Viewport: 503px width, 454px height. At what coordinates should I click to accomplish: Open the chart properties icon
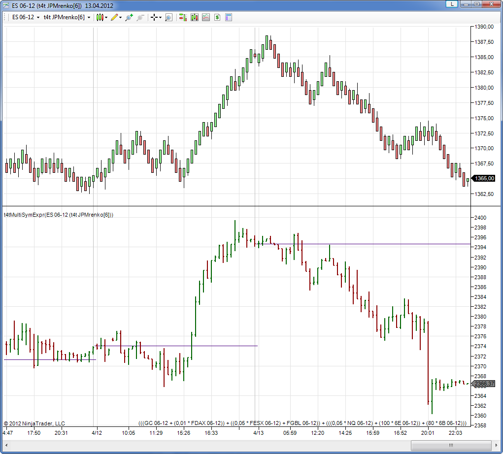click(x=229, y=17)
